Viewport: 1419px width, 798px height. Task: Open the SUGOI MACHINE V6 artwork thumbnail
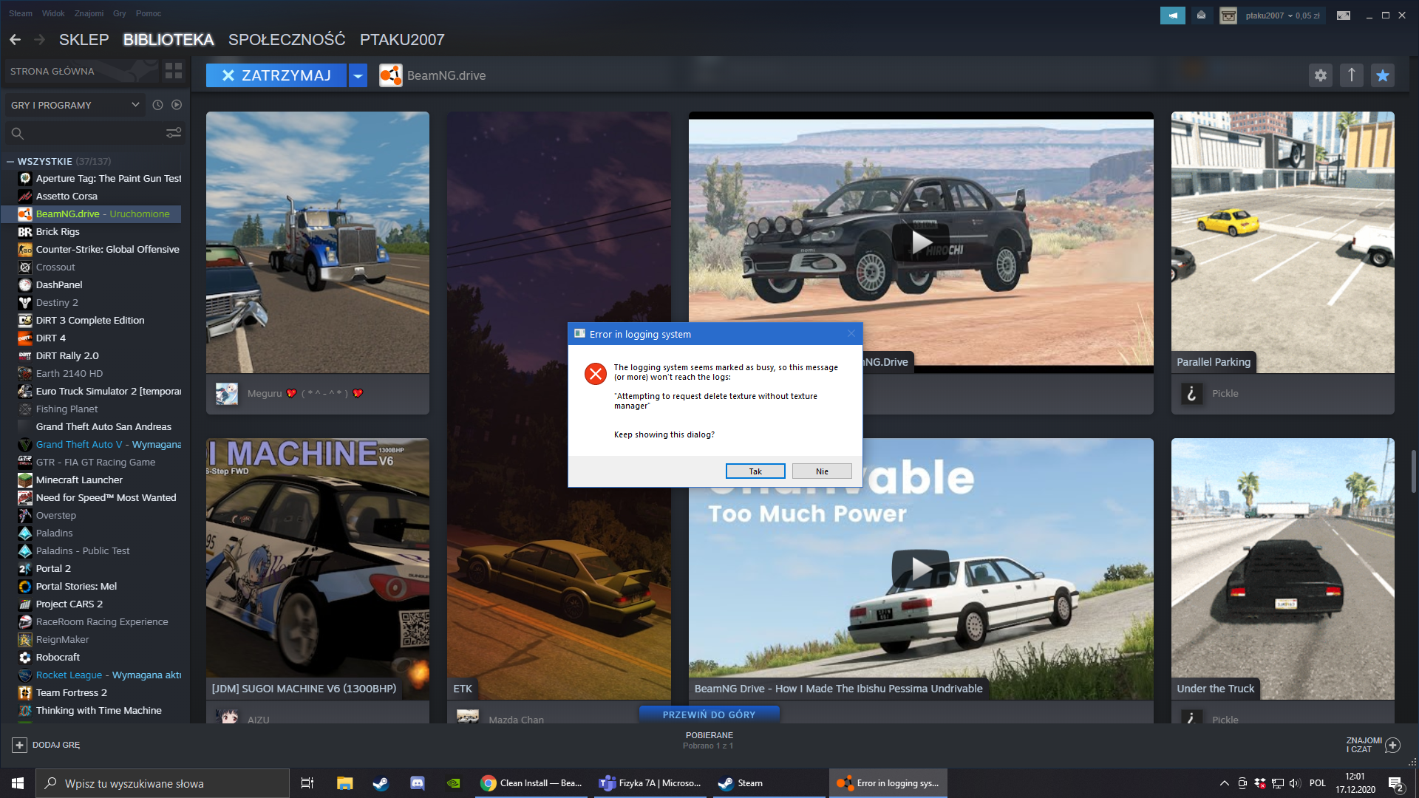pyautogui.click(x=318, y=568)
